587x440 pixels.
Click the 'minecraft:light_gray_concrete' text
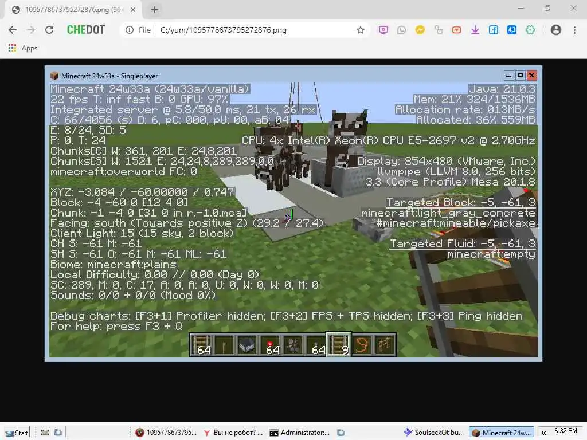click(x=448, y=213)
